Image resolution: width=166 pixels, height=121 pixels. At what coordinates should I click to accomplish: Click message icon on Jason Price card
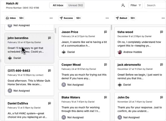(x=105, y=32)
